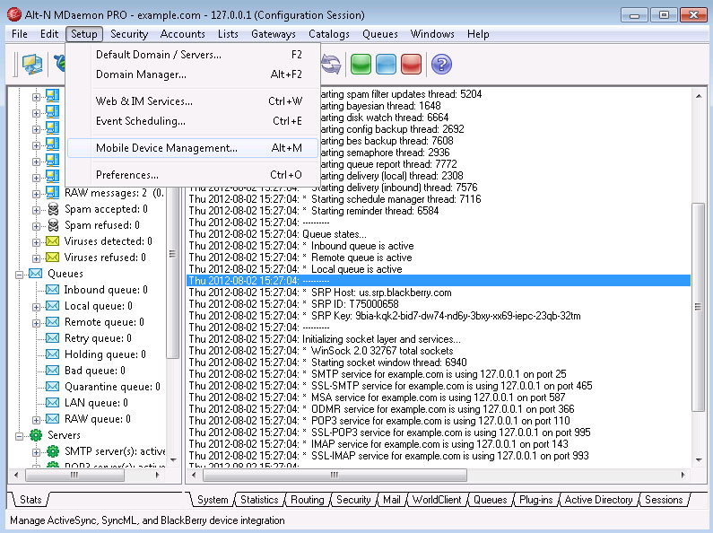Click the red status toolbar button
Viewport: 713px width, 533px height.
tap(411, 64)
